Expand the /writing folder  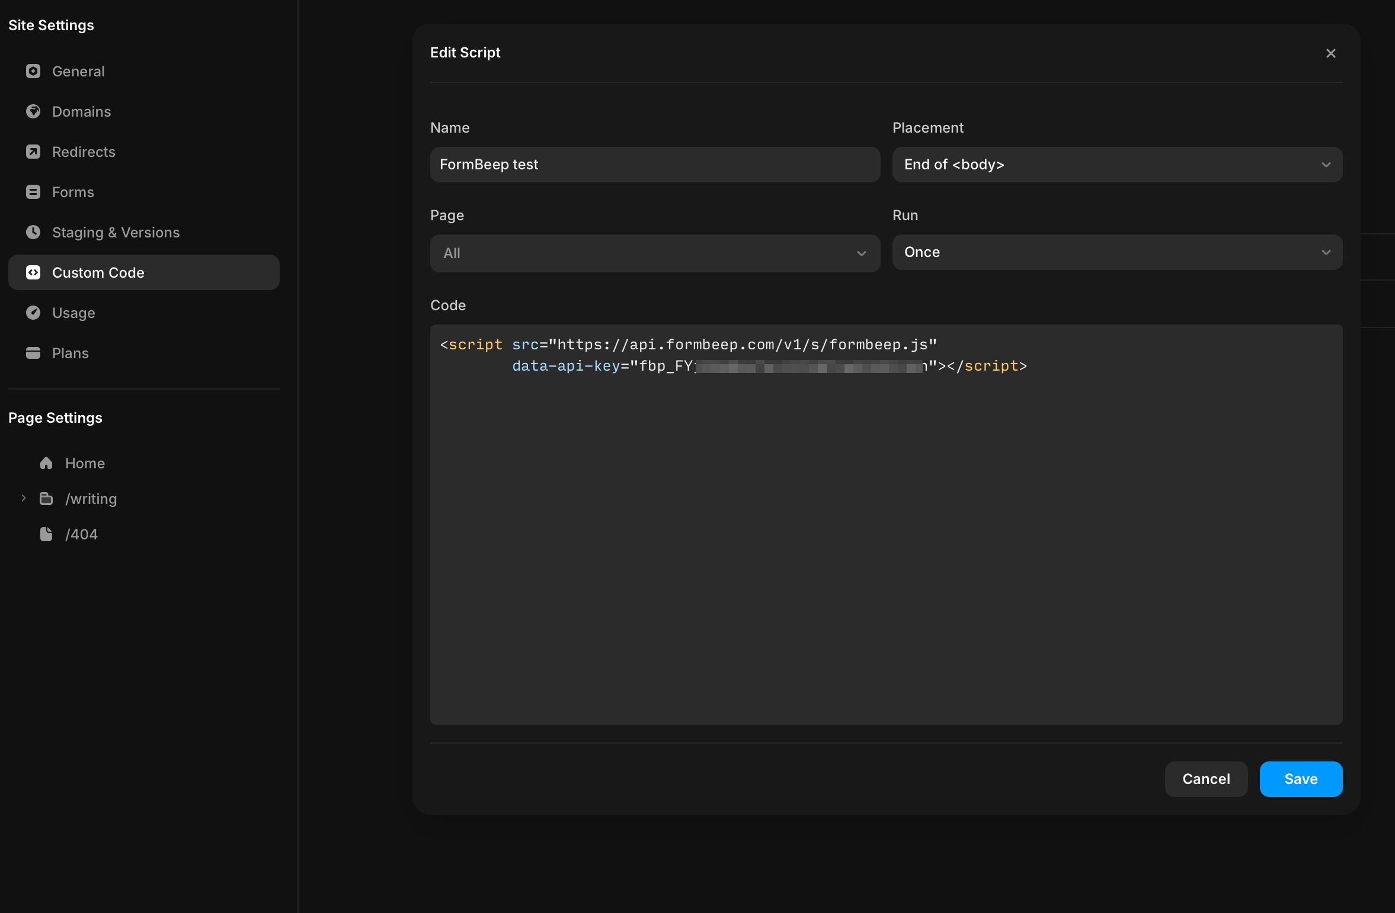tap(24, 499)
